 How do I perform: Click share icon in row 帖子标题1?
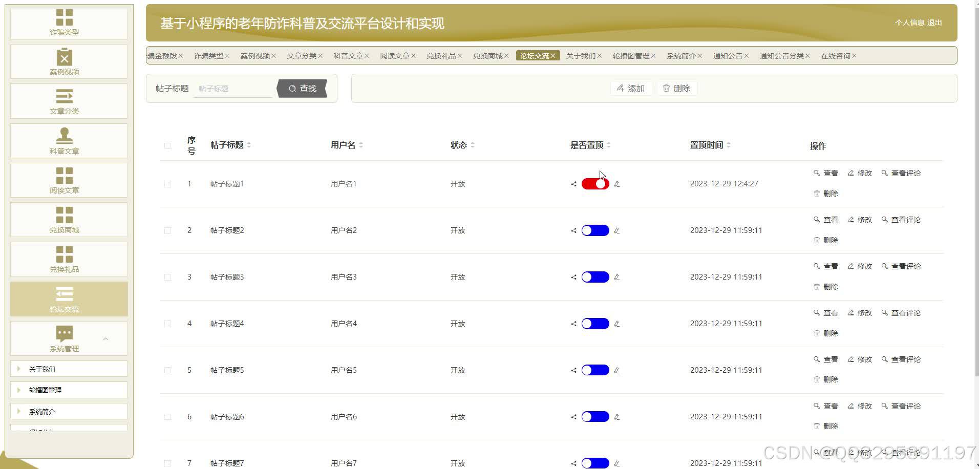tap(573, 184)
